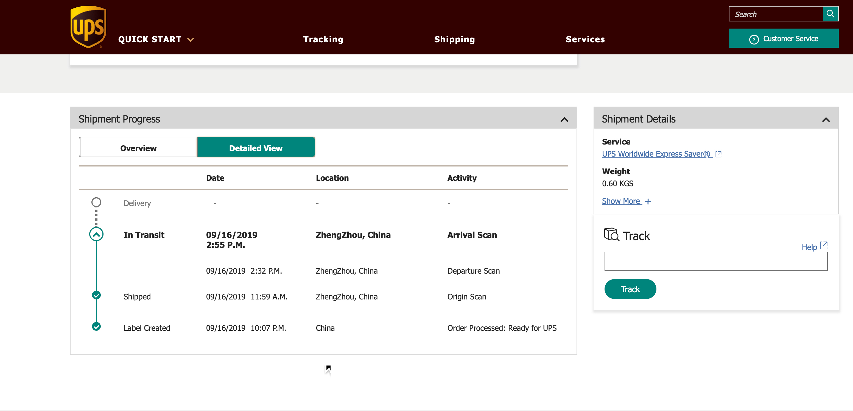Click the 09/16/2019 2:55 P.M. date
The width and height of the screenshot is (853, 411).
tap(232, 240)
